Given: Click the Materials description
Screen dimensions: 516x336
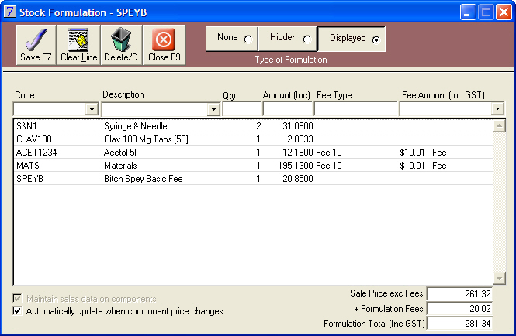Looking at the screenshot, I should click(120, 166).
